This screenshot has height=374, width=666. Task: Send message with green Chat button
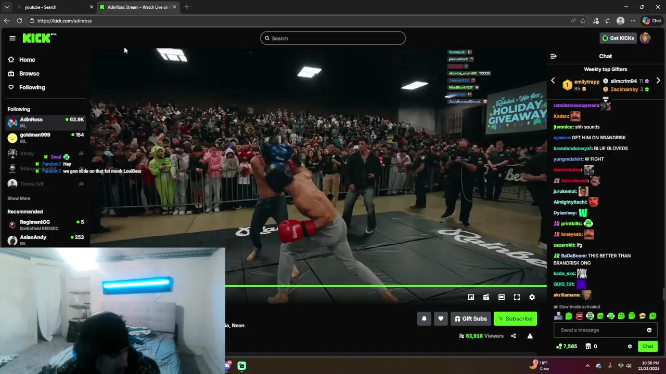click(x=648, y=346)
